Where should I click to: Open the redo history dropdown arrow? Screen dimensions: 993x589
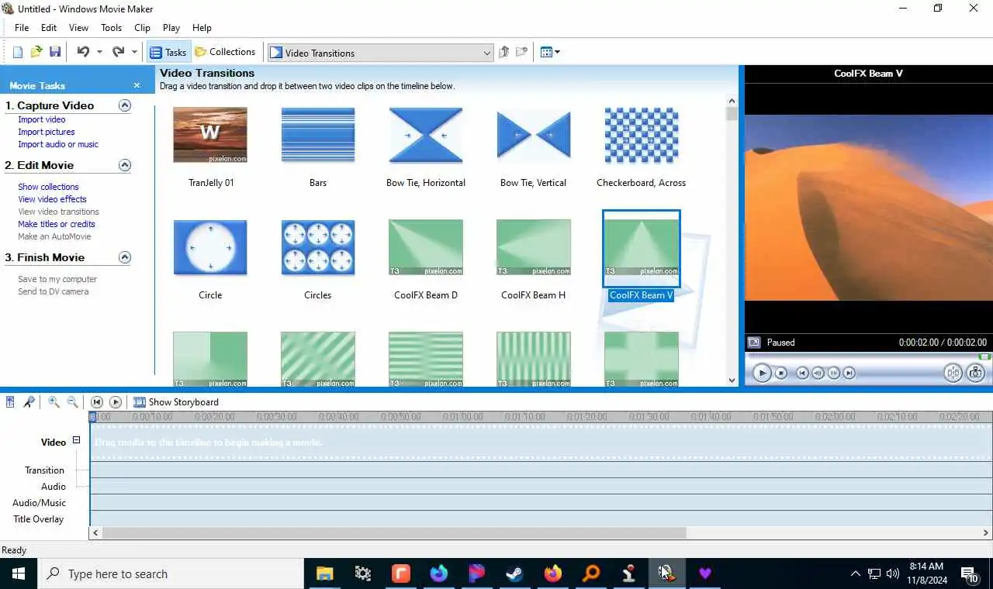tap(134, 53)
